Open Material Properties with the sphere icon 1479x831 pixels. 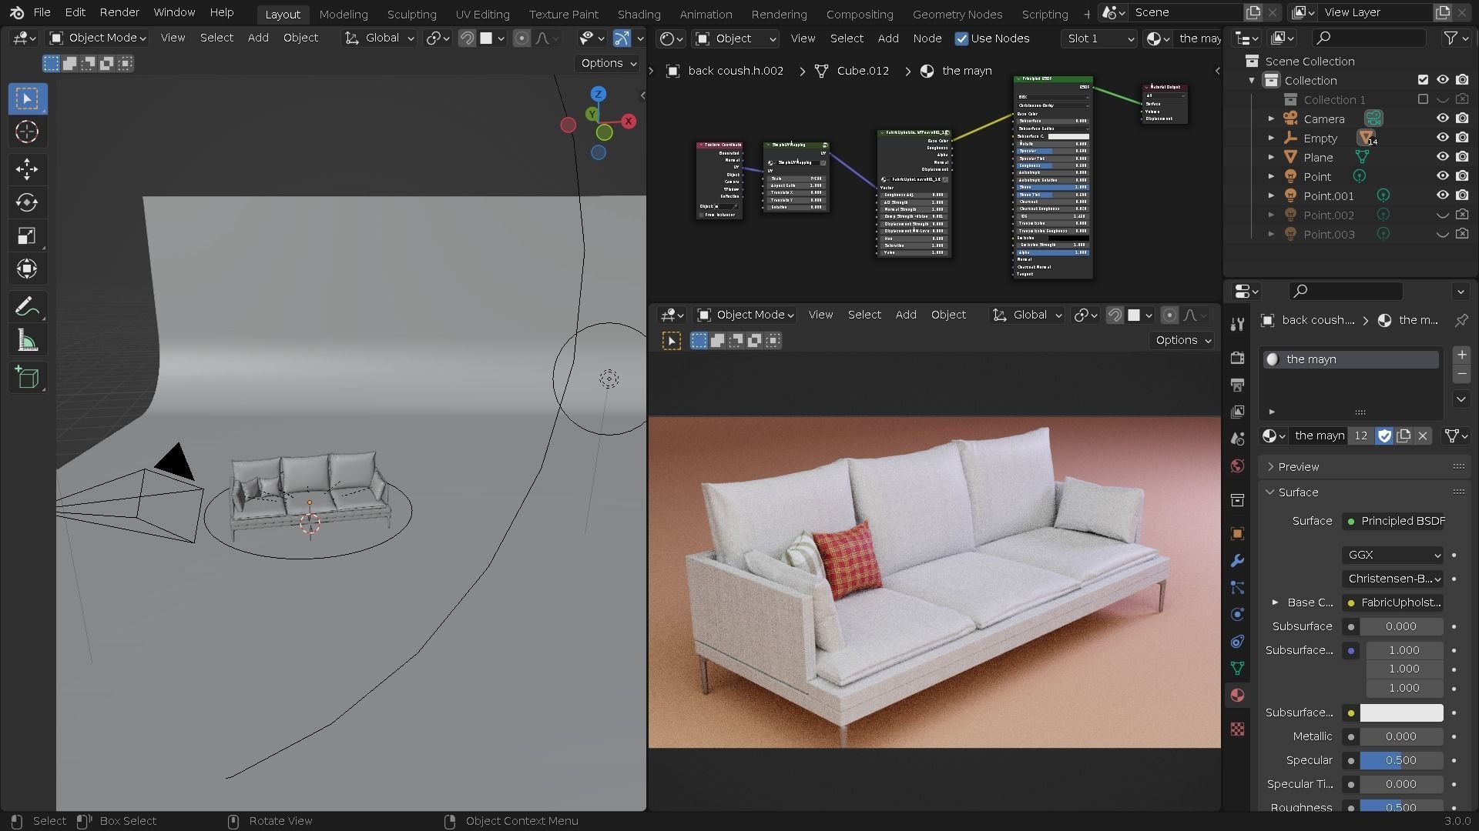tap(1237, 695)
